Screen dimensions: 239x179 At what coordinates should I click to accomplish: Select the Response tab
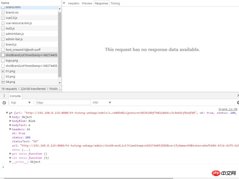101,3
